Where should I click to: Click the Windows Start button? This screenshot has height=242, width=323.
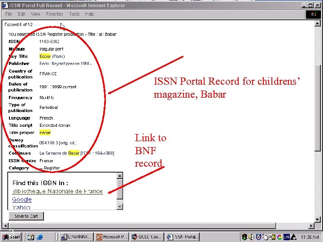point(11,237)
